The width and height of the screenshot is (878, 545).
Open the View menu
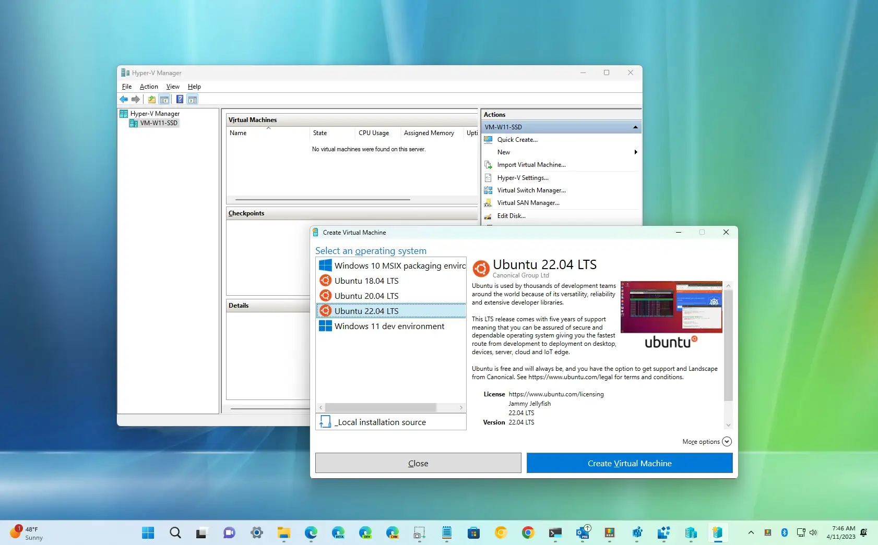click(173, 87)
